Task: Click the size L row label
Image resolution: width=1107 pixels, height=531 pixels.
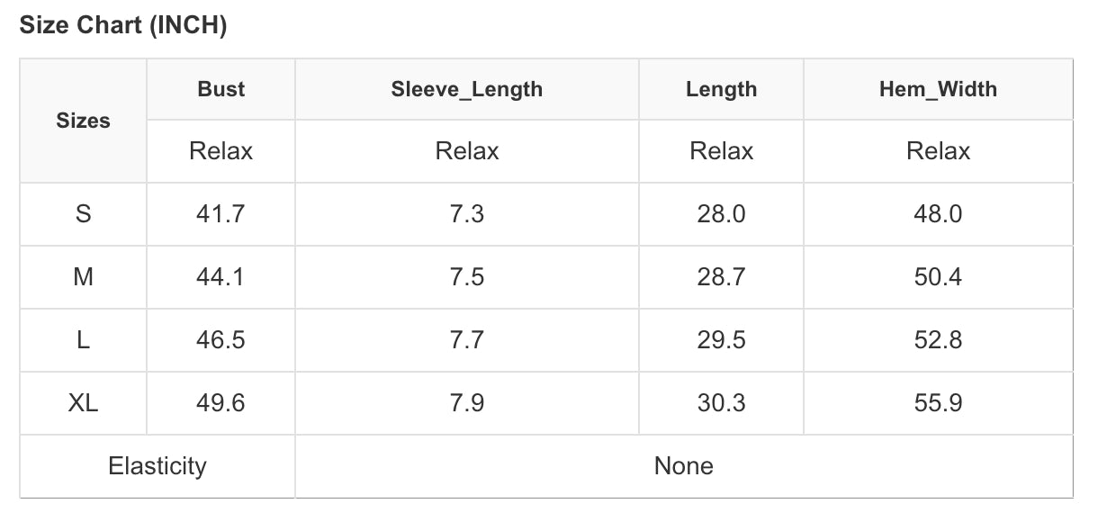Action: click(x=83, y=340)
